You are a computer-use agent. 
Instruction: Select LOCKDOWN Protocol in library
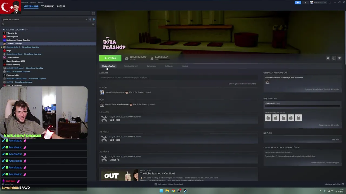tap(25, 68)
